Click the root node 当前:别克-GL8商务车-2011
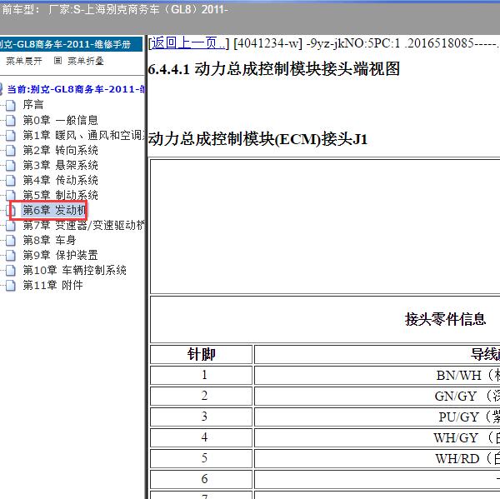 76,89
